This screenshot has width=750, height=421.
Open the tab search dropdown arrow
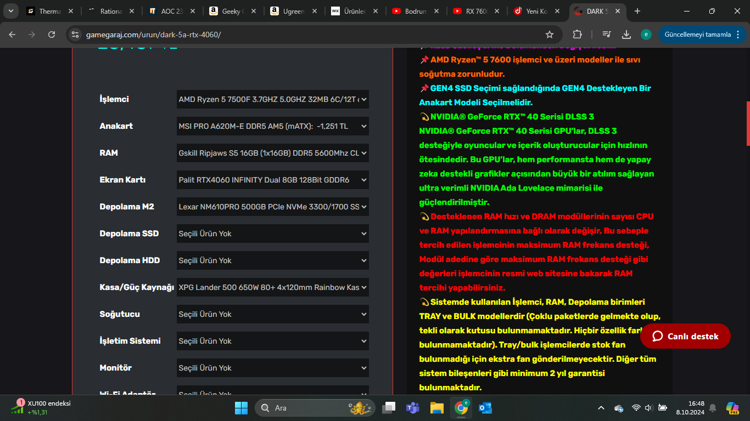pos(10,11)
